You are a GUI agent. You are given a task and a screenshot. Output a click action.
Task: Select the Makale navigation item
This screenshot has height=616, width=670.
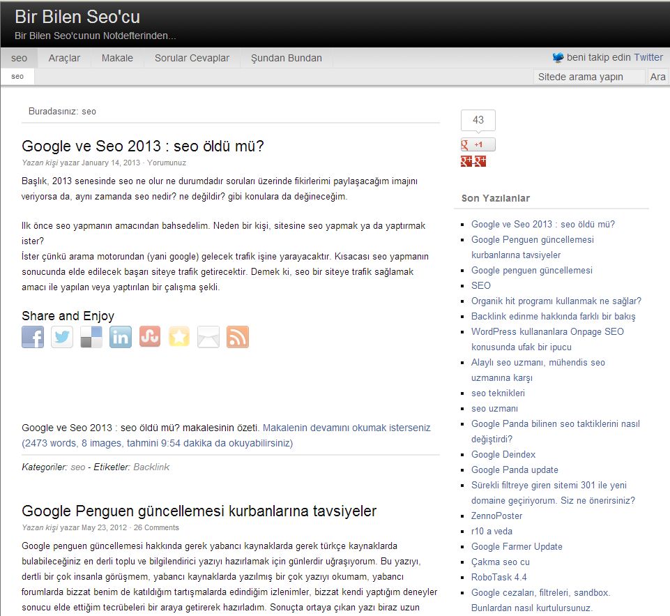click(x=117, y=58)
